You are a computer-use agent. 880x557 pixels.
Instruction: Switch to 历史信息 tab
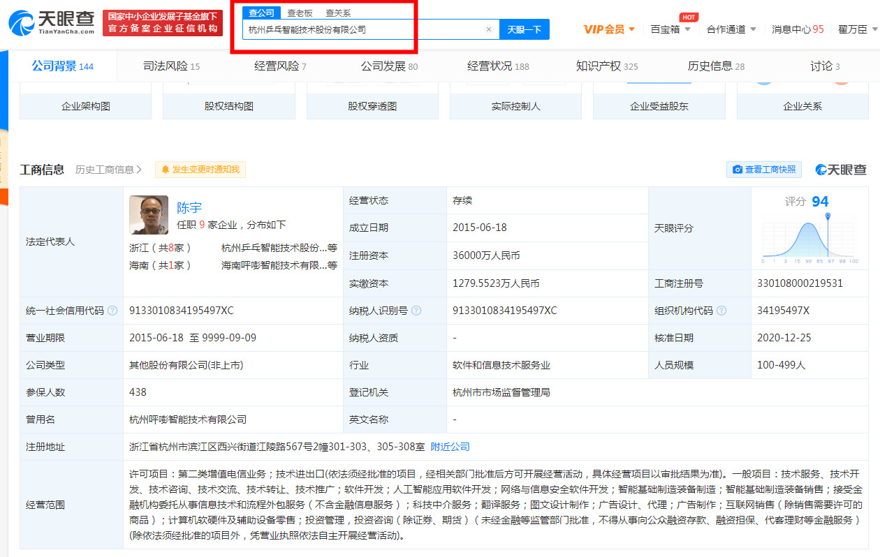pos(716,66)
